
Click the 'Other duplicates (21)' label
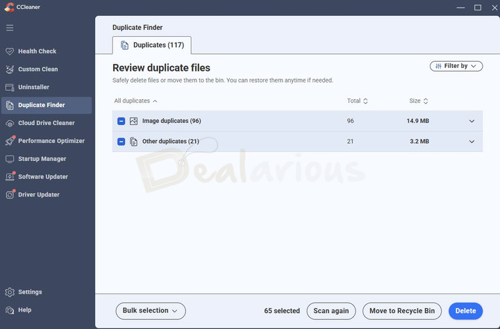pyautogui.click(x=171, y=142)
